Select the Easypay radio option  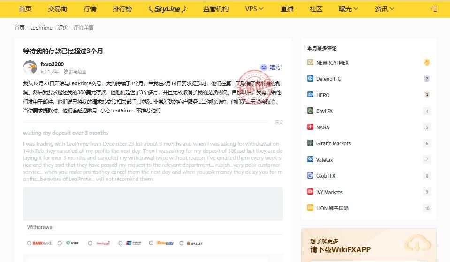(151, 243)
